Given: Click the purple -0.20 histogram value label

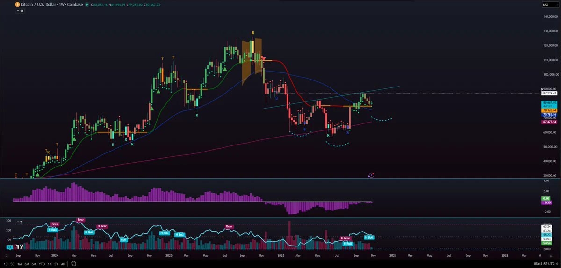Looking at the screenshot, I should point(546,203).
